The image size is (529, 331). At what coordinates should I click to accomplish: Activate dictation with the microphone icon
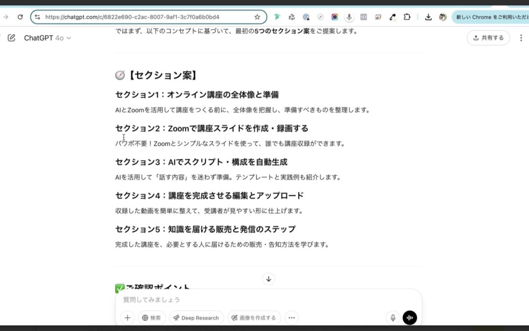[392, 318]
